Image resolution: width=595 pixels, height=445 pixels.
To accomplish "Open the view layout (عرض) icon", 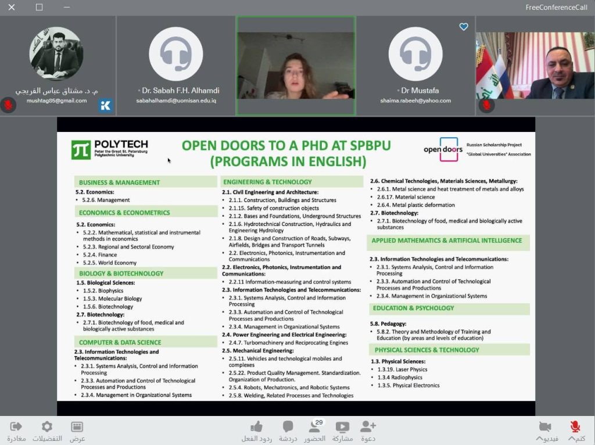I will (x=77, y=427).
